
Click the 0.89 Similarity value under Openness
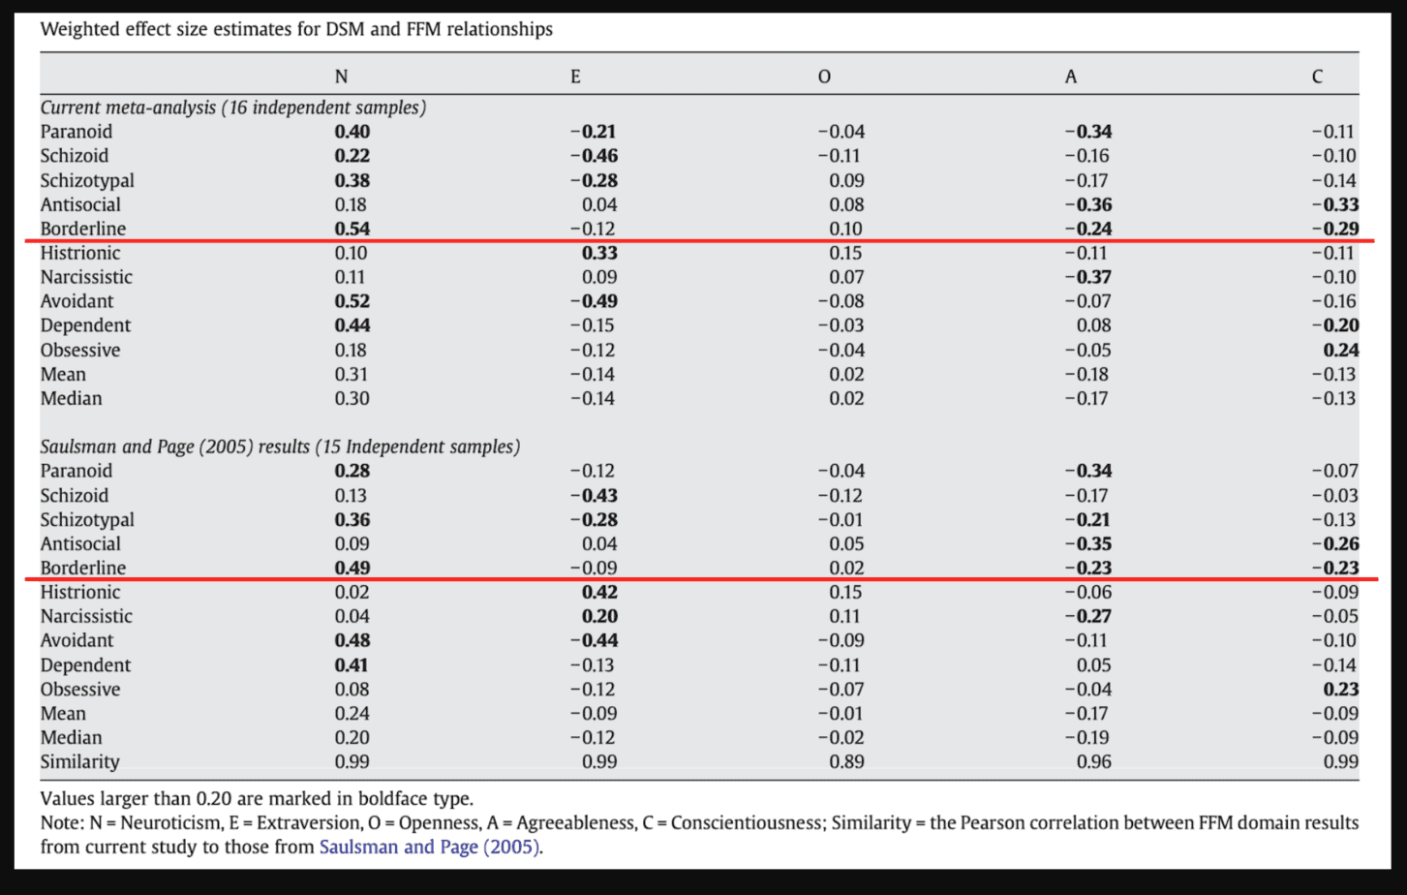[x=846, y=761]
